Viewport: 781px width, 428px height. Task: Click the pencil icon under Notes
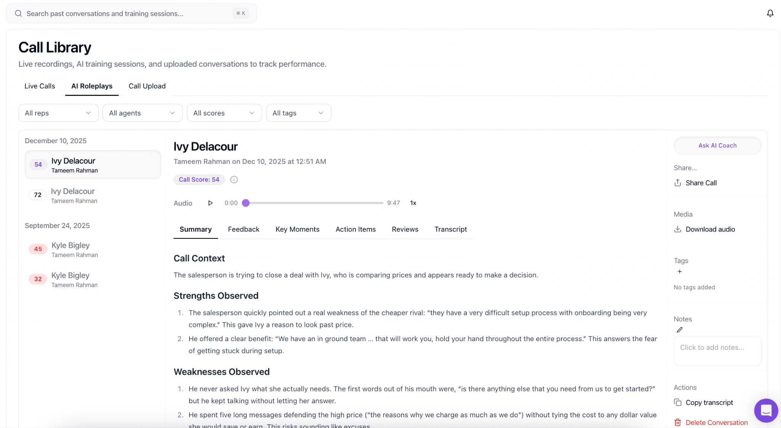[x=680, y=330]
